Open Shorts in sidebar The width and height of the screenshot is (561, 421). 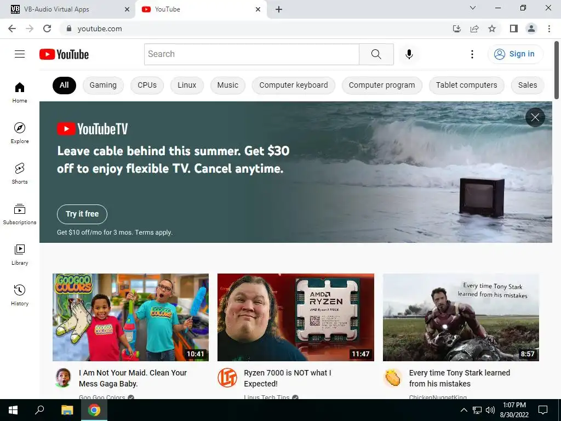pos(20,173)
